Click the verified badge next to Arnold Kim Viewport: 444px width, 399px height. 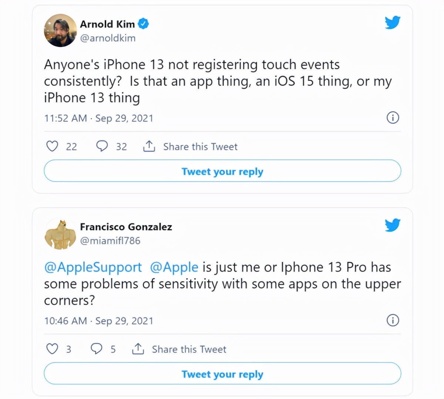143,23
